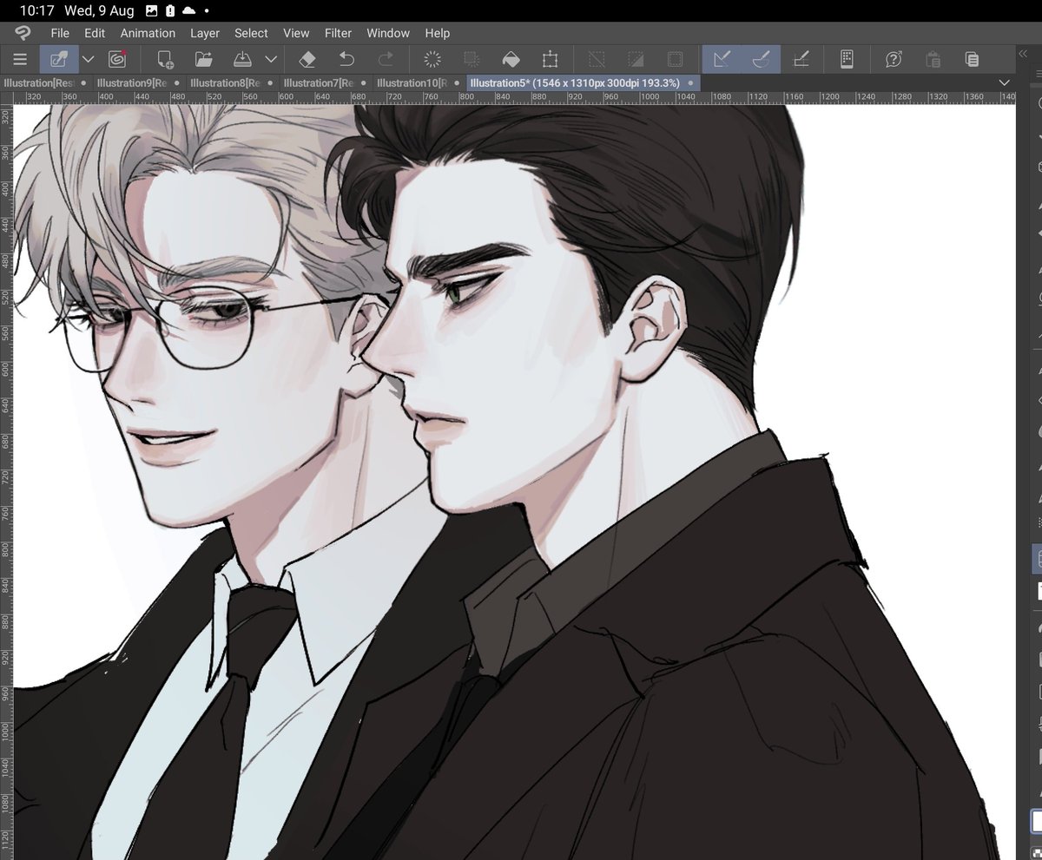Open the Edit menu

(95, 33)
